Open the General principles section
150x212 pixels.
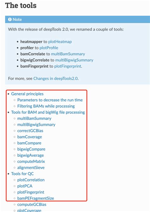(27, 94)
